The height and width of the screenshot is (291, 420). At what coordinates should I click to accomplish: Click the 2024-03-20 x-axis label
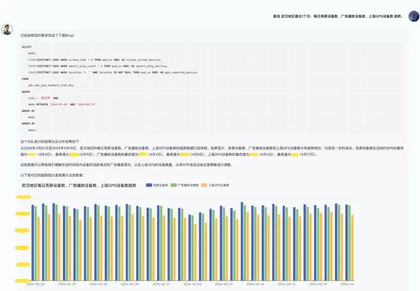coord(35,284)
